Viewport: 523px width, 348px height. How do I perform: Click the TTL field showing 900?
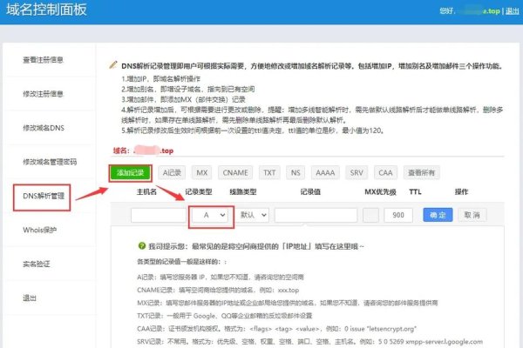[398, 215]
